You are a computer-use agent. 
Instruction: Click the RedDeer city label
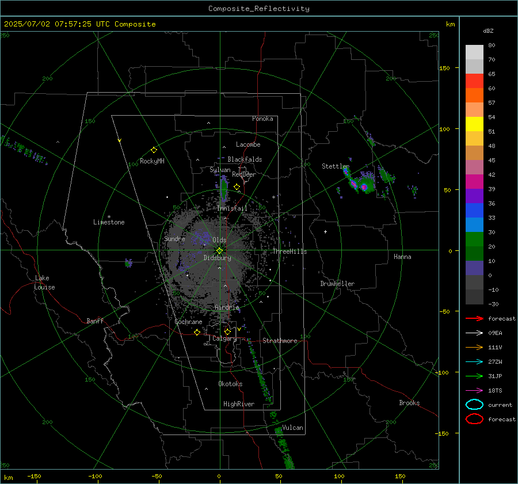tap(244, 174)
